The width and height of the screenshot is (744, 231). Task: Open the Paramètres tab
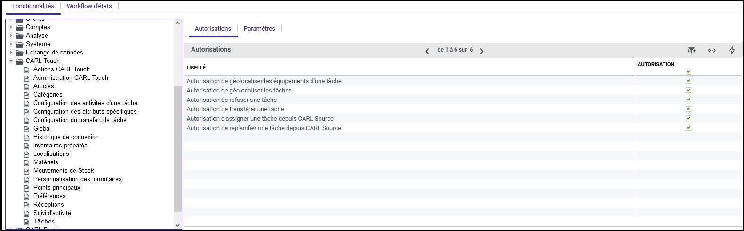point(259,29)
